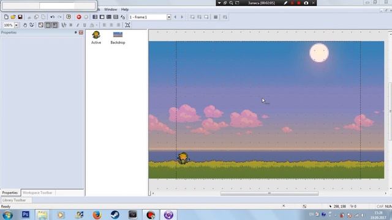Select the Active object in the object list
This screenshot has height=220, width=392.
pyautogui.click(x=96, y=38)
